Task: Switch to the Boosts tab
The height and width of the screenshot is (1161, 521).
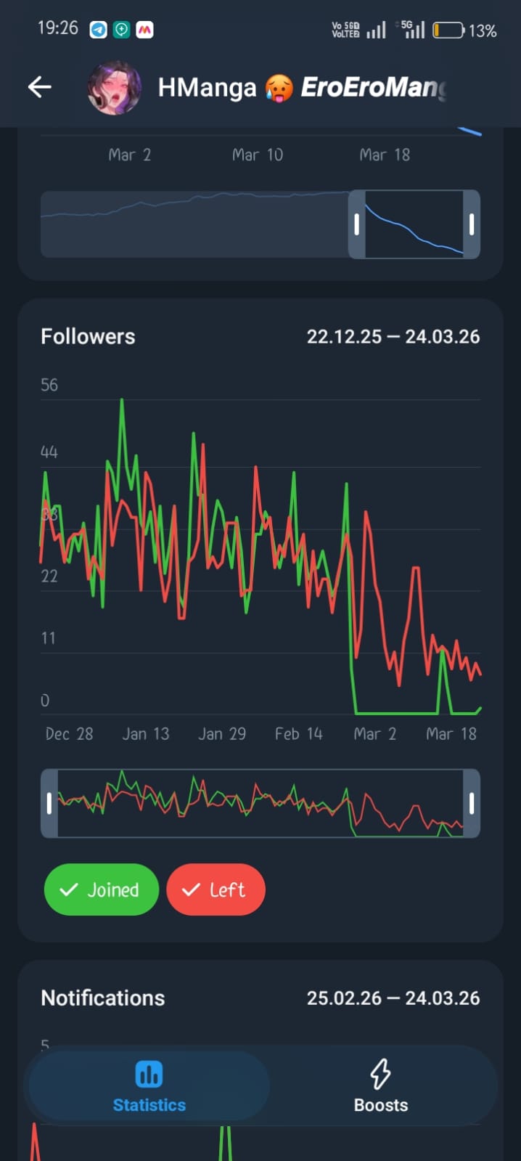Action: pos(380,1087)
